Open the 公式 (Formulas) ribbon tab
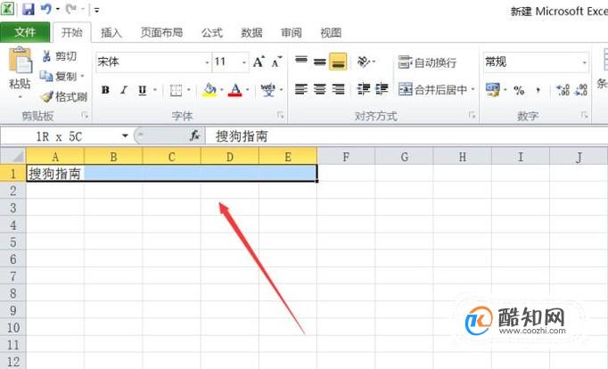608x369 pixels. [211, 33]
